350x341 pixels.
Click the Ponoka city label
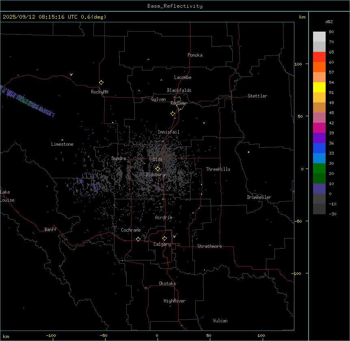(x=195, y=55)
